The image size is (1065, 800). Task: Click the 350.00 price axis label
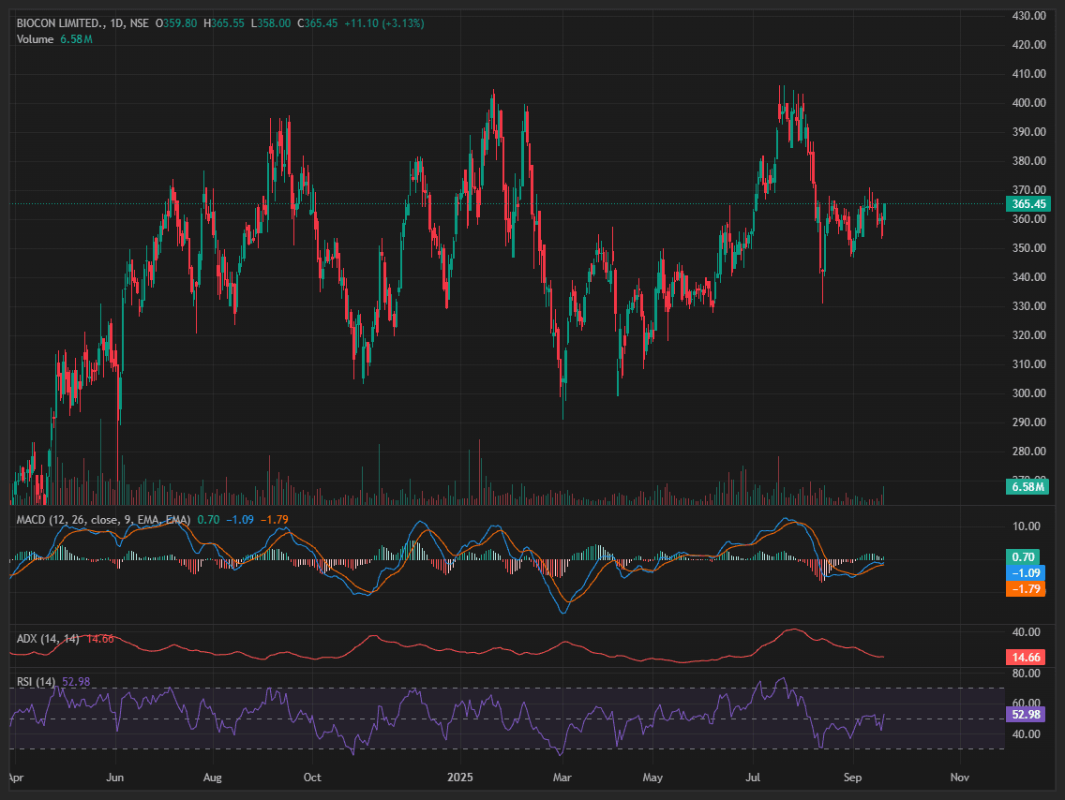[1028, 248]
